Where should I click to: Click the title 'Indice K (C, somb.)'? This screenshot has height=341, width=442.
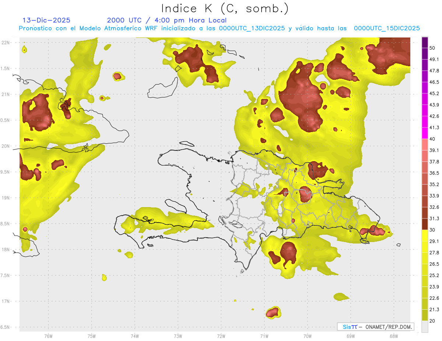(225, 9)
